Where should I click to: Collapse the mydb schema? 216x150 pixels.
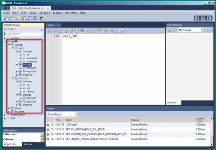5,41
